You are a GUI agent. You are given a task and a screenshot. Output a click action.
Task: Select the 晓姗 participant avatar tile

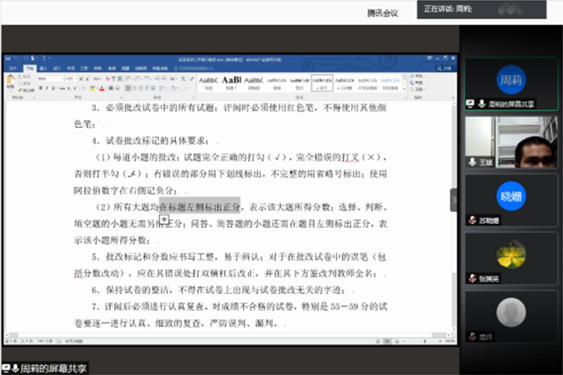[x=511, y=196]
